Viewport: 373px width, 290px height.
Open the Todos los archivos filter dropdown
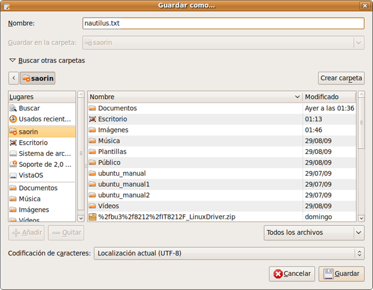click(x=314, y=232)
